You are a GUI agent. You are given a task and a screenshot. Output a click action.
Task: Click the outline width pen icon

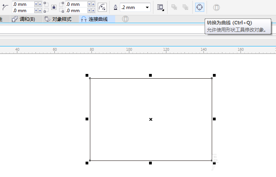click(115, 7)
